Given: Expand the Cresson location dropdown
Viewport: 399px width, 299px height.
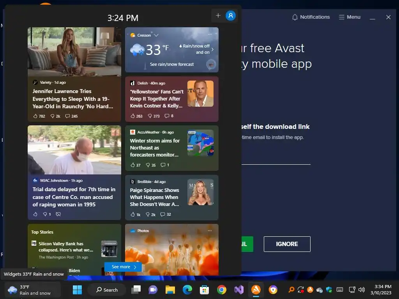Looking at the screenshot, I should [x=156, y=35].
